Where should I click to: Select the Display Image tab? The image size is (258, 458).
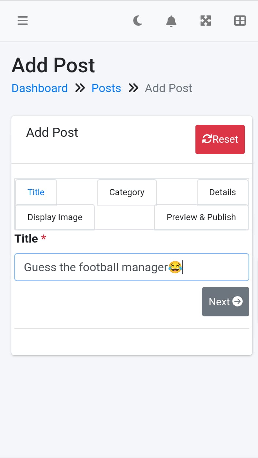[x=55, y=217]
